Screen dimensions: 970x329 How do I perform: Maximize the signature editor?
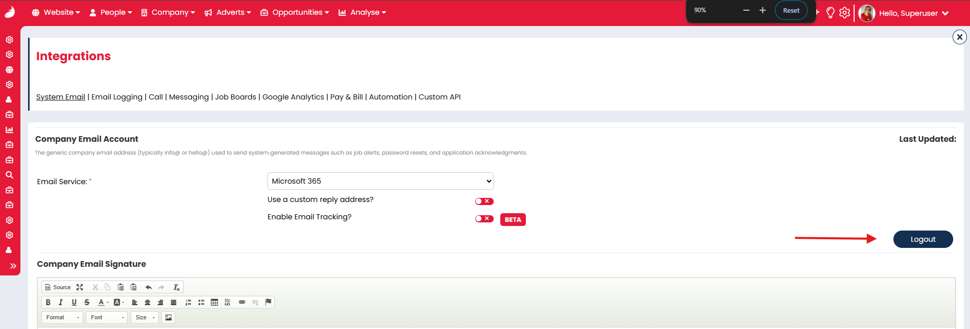[x=80, y=287]
